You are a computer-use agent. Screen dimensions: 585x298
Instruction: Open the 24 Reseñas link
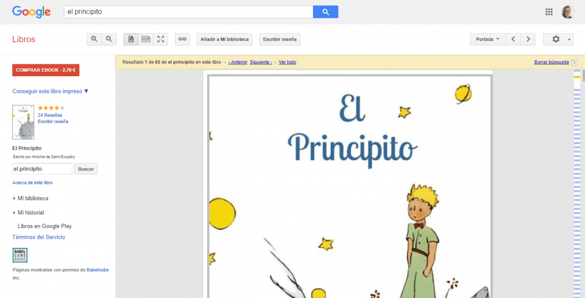(x=50, y=115)
